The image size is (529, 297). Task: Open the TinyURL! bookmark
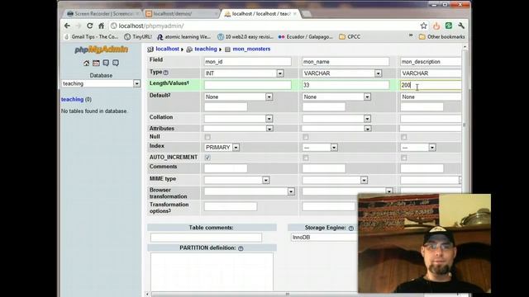pyautogui.click(x=138, y=36)
